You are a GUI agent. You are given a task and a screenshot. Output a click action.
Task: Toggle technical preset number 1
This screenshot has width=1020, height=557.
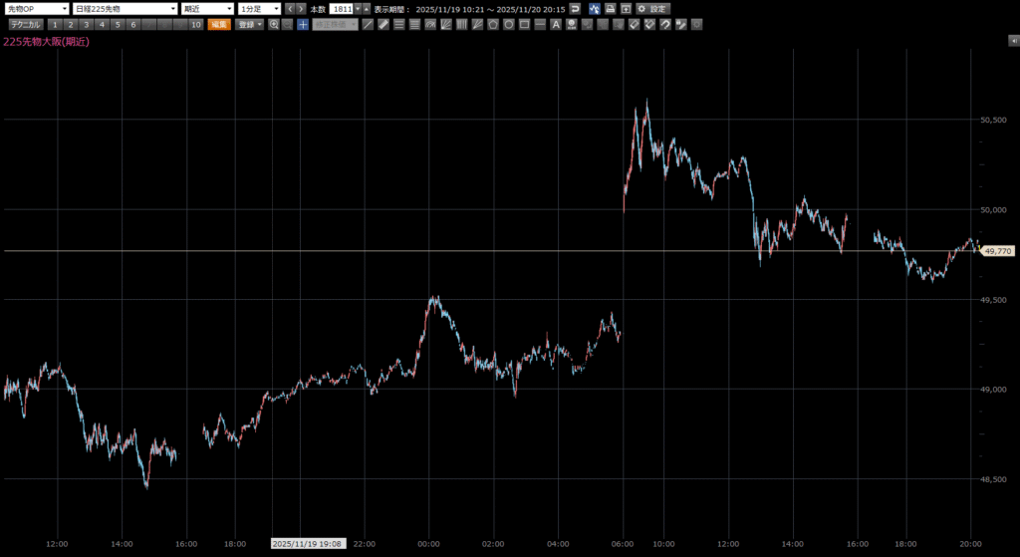click(x=55, y=24)
